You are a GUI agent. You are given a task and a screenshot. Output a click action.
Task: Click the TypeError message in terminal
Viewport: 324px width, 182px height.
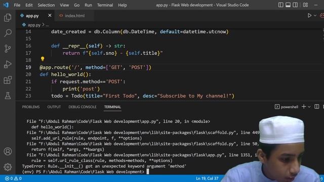pos(104,166)
